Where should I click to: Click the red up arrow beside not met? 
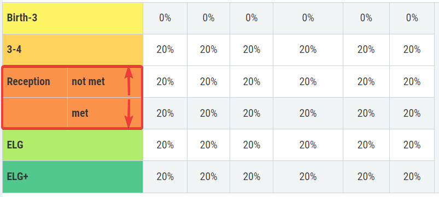[x=128, y=81]
